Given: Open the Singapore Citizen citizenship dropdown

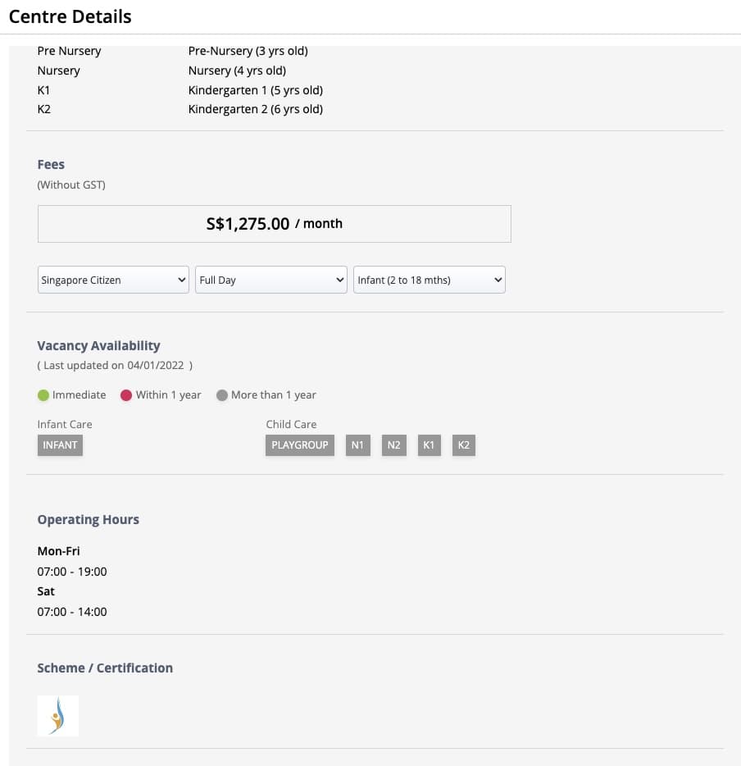Looking at the screenshot, I should pos(113,280).
